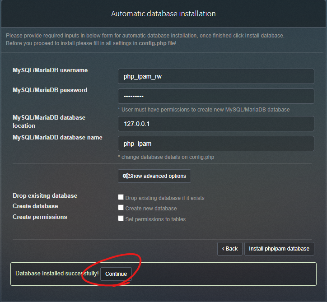Click '* change database details on config.php' note
Image resolution: width=327 pixels, height=302 pixels.
pyautogui.click(x=166, y=157)
